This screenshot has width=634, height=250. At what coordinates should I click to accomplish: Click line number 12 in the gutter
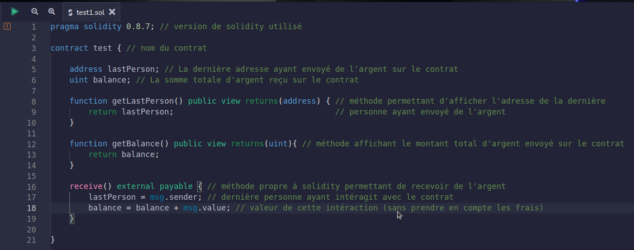click(32, 144)
